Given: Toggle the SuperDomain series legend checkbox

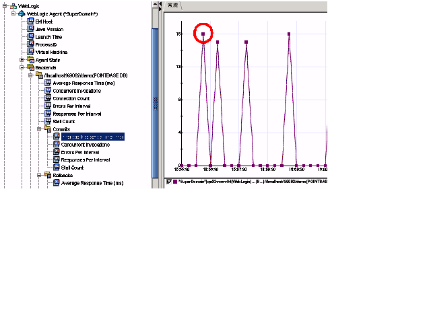Looking at the screenshot, I should pos(169,182).
